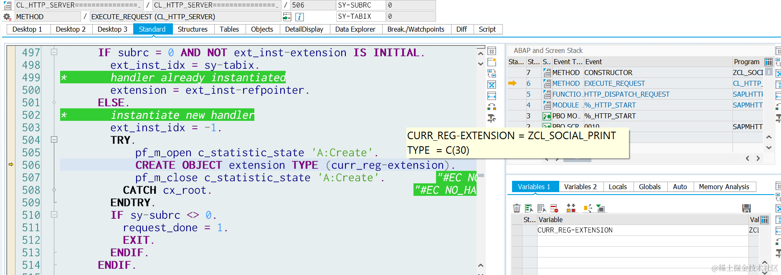The width and height of the screenshot is (781, 275).
Task: Switch to the Globals tab
Action: [650, 187]
